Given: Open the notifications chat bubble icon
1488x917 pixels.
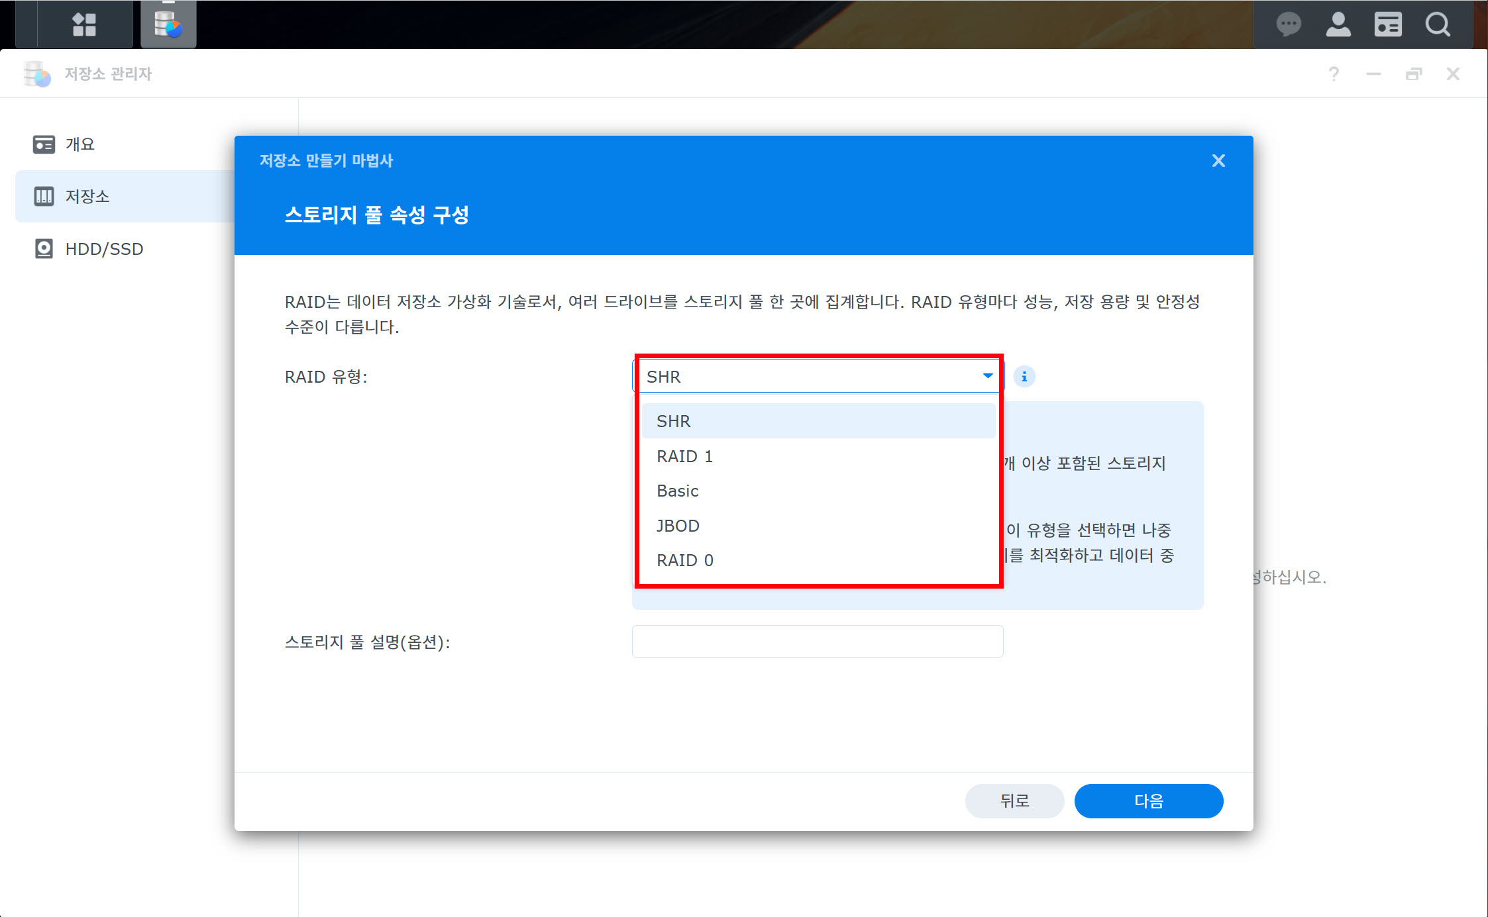Looking at the screenshot, I should tap(1288, 24).
